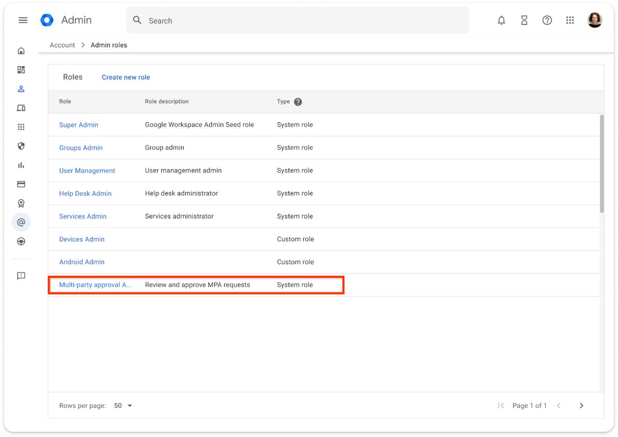Click the Type column header
Screen dimensions: 618x437
pyautogui.click(x=284, y=101)
